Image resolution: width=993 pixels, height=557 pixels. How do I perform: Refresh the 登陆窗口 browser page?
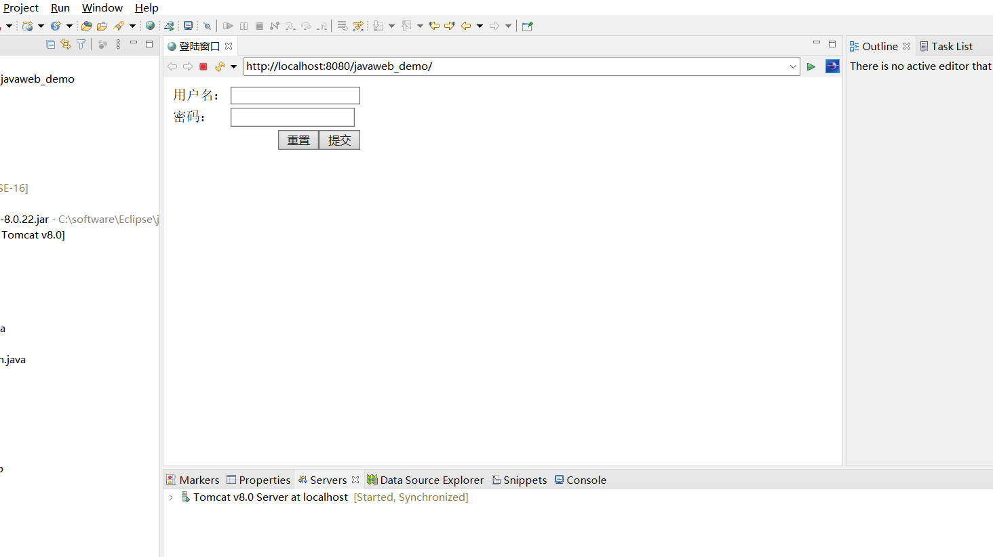click(218, 66)
